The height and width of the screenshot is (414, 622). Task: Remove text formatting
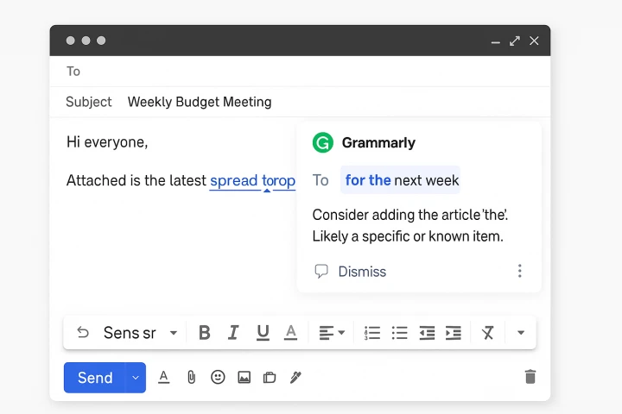(x=487, y=333)
